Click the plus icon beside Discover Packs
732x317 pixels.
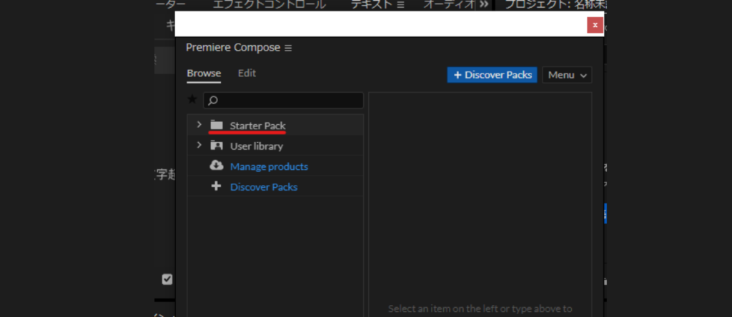tap(217, 186)
